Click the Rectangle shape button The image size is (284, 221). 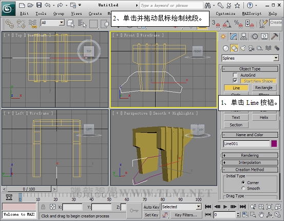point(264,88)
